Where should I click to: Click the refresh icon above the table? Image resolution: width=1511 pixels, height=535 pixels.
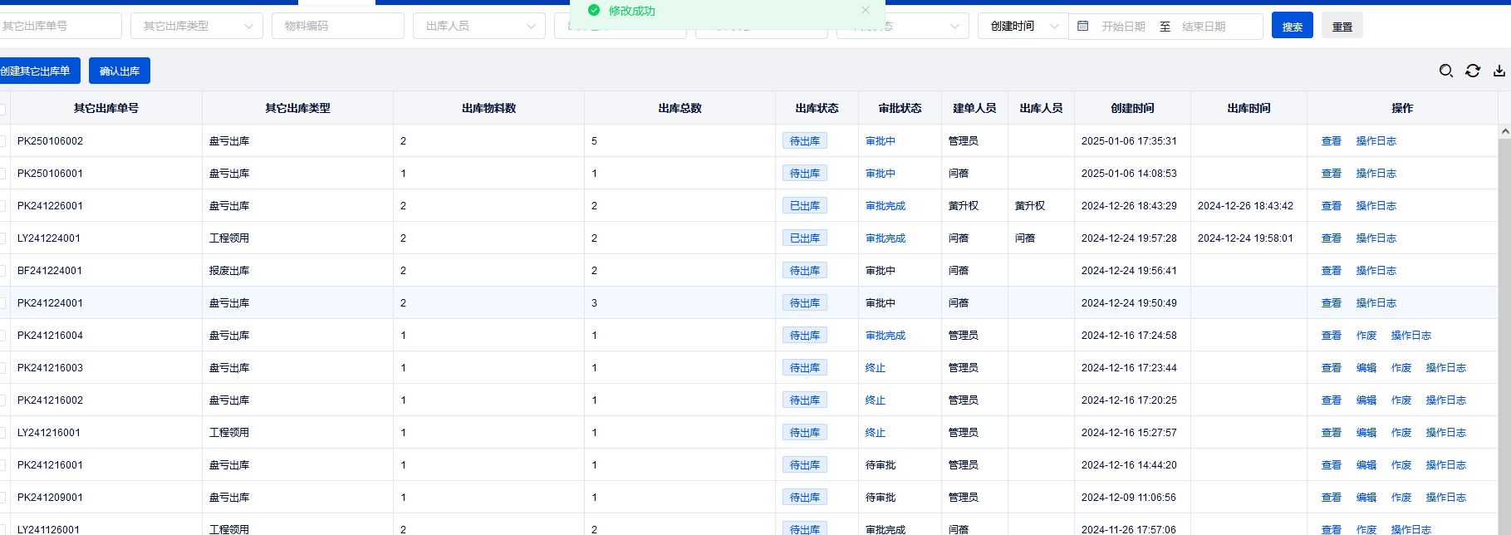[1472, 71]
